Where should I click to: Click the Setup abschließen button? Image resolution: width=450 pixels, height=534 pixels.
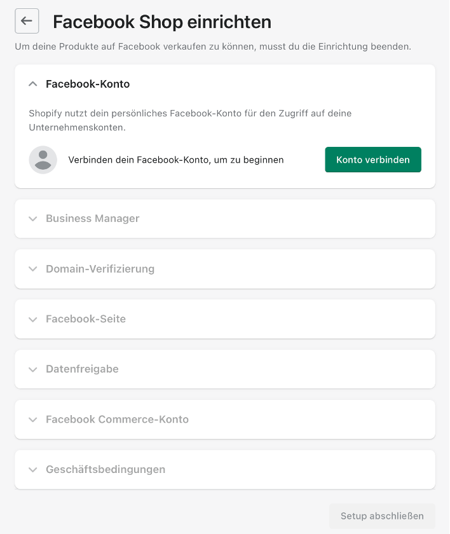click(382, 516)
